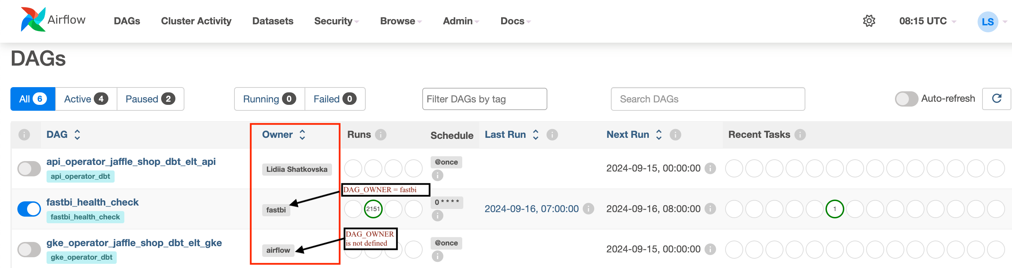1012x268 pixels.
Task: Click the Airflow pinwheel logo
Action: pos(33,19)
